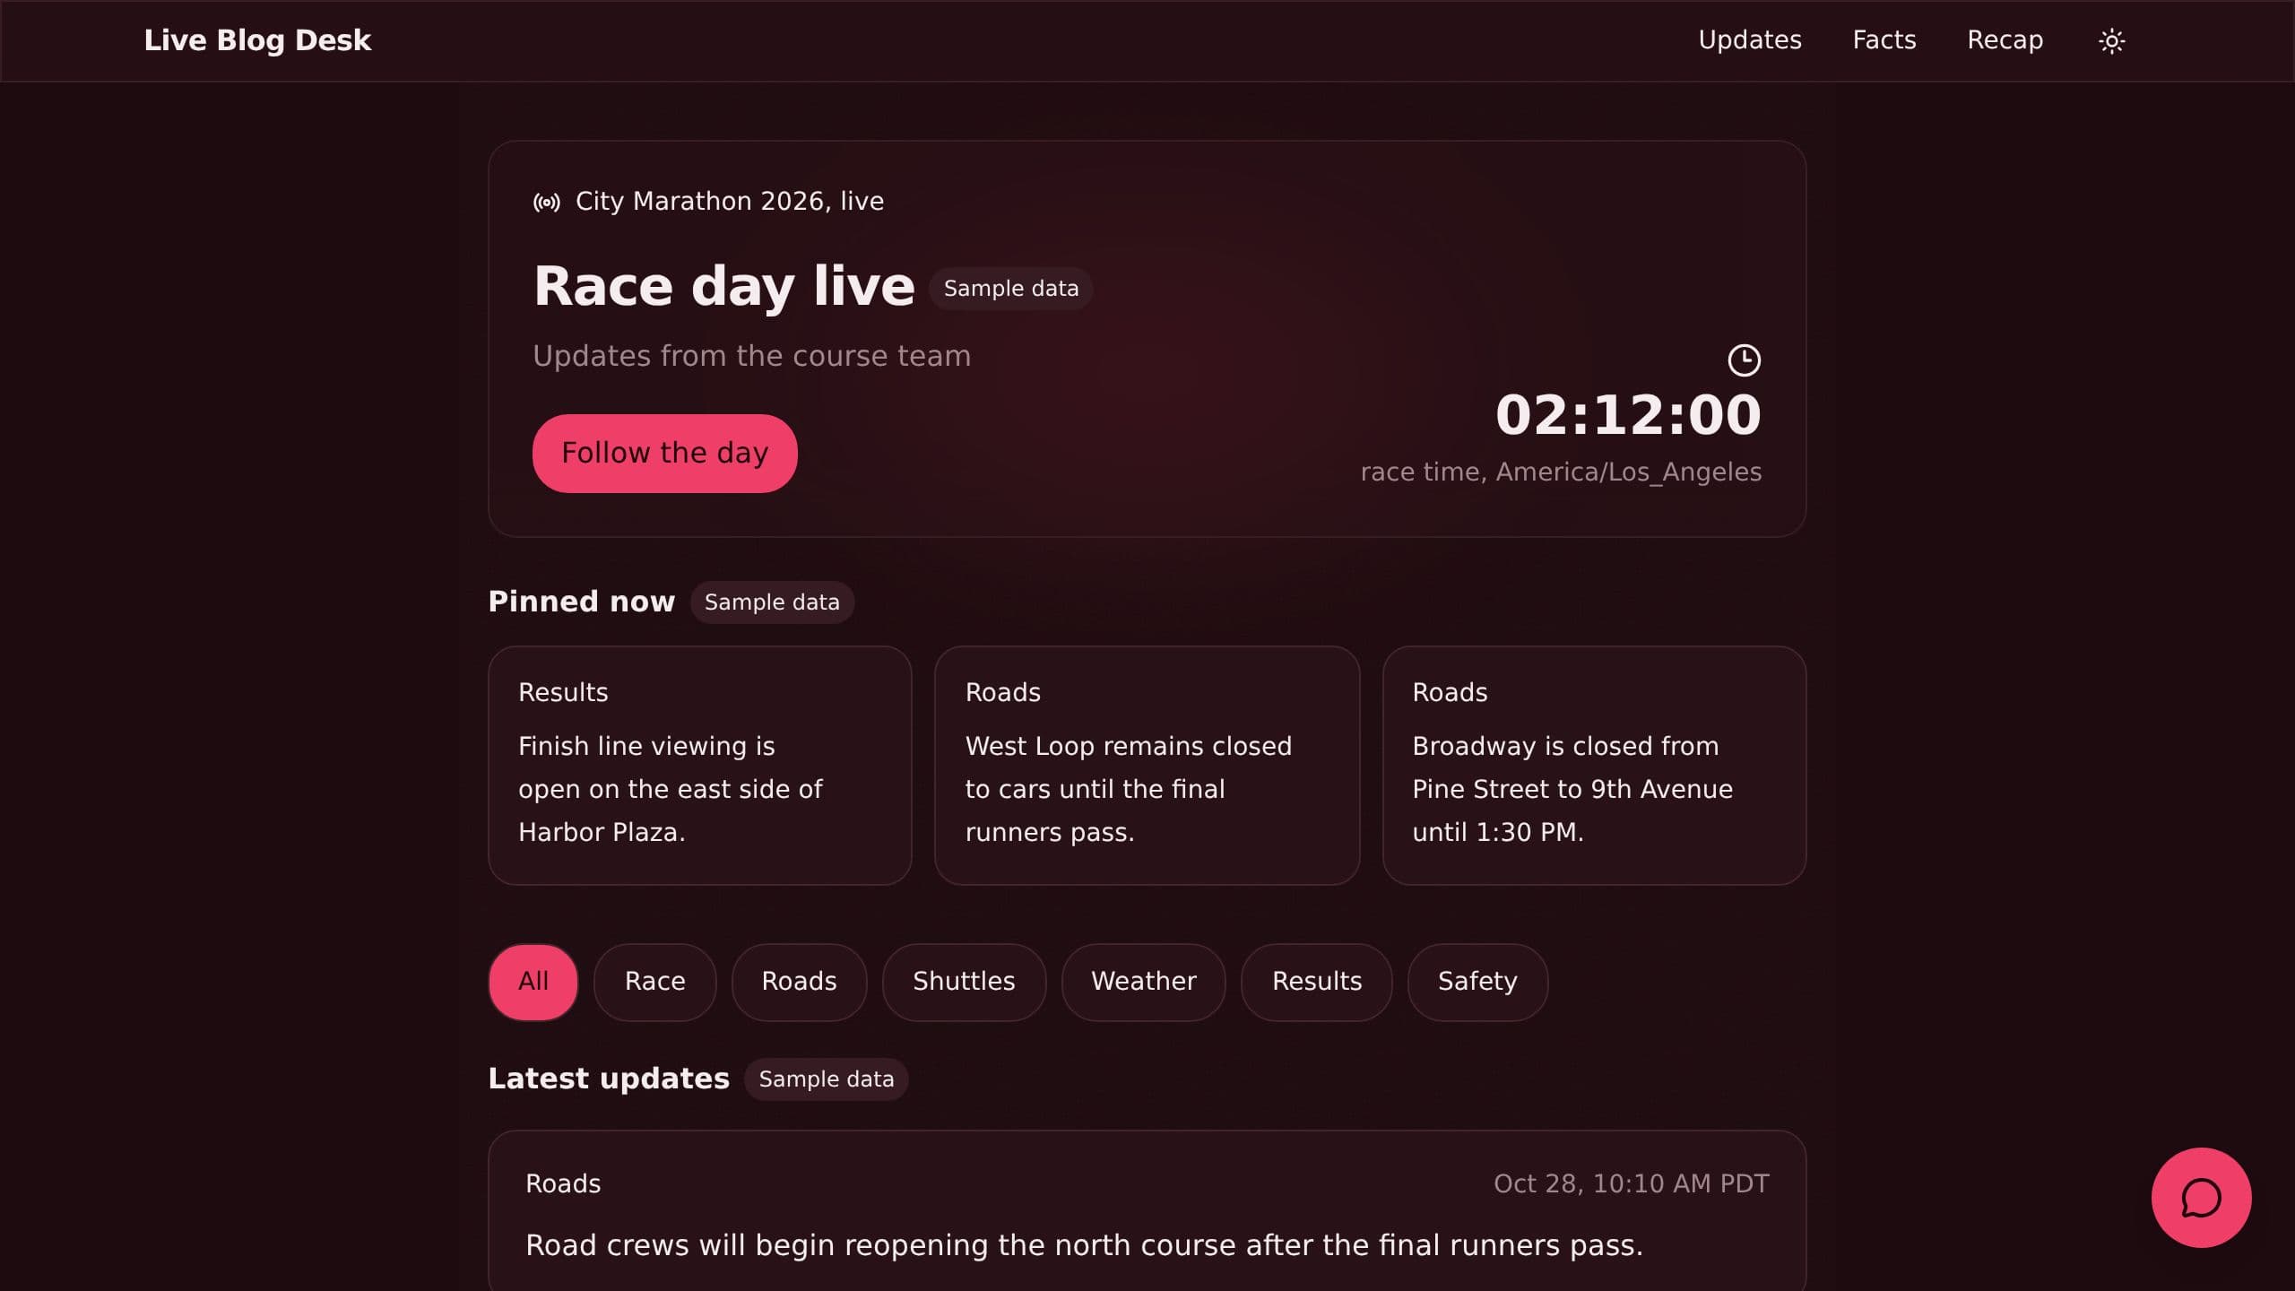The image size is (2295, 1291).
Task: Filter updates by Race
Action: tap(655, 982)
